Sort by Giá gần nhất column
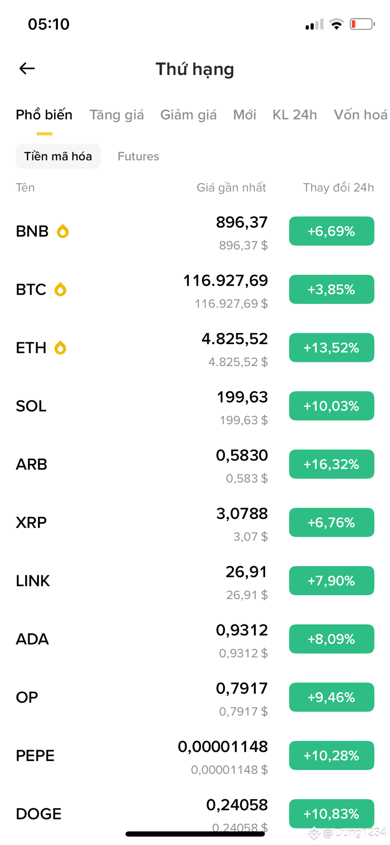 click(231, 188)
